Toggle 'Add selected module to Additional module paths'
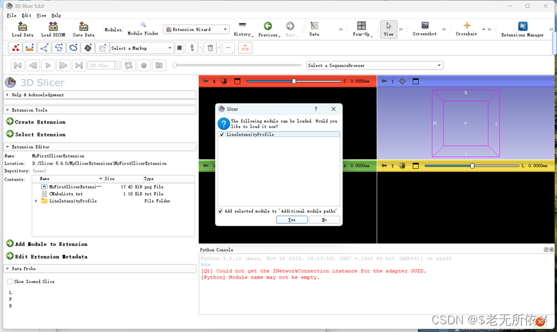 [221, 211]
